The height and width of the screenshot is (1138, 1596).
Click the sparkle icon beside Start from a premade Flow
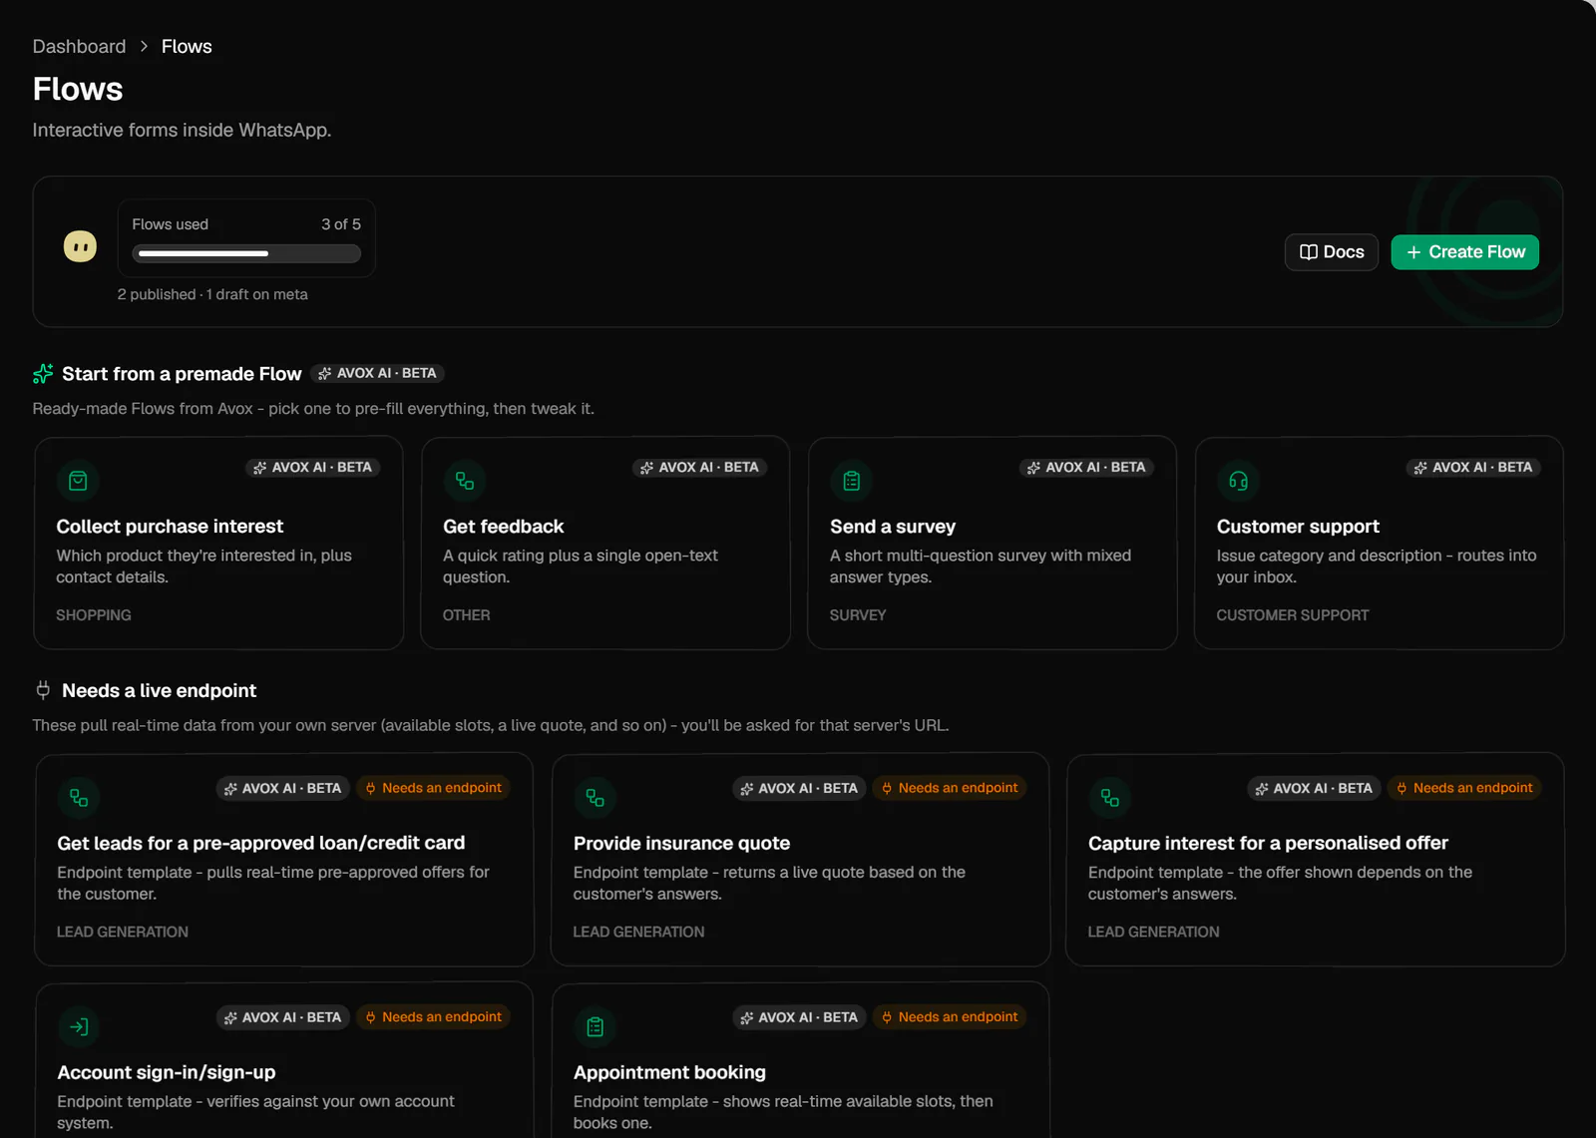[43, 374]
